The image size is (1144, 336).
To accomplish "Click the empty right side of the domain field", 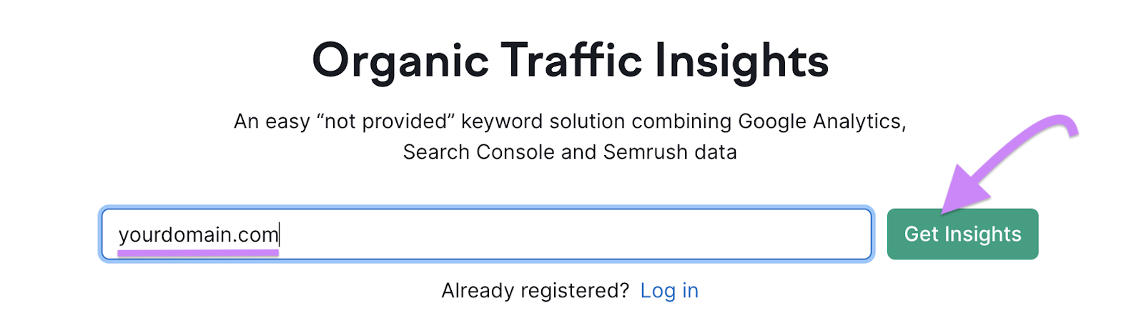I will (572, 234).
